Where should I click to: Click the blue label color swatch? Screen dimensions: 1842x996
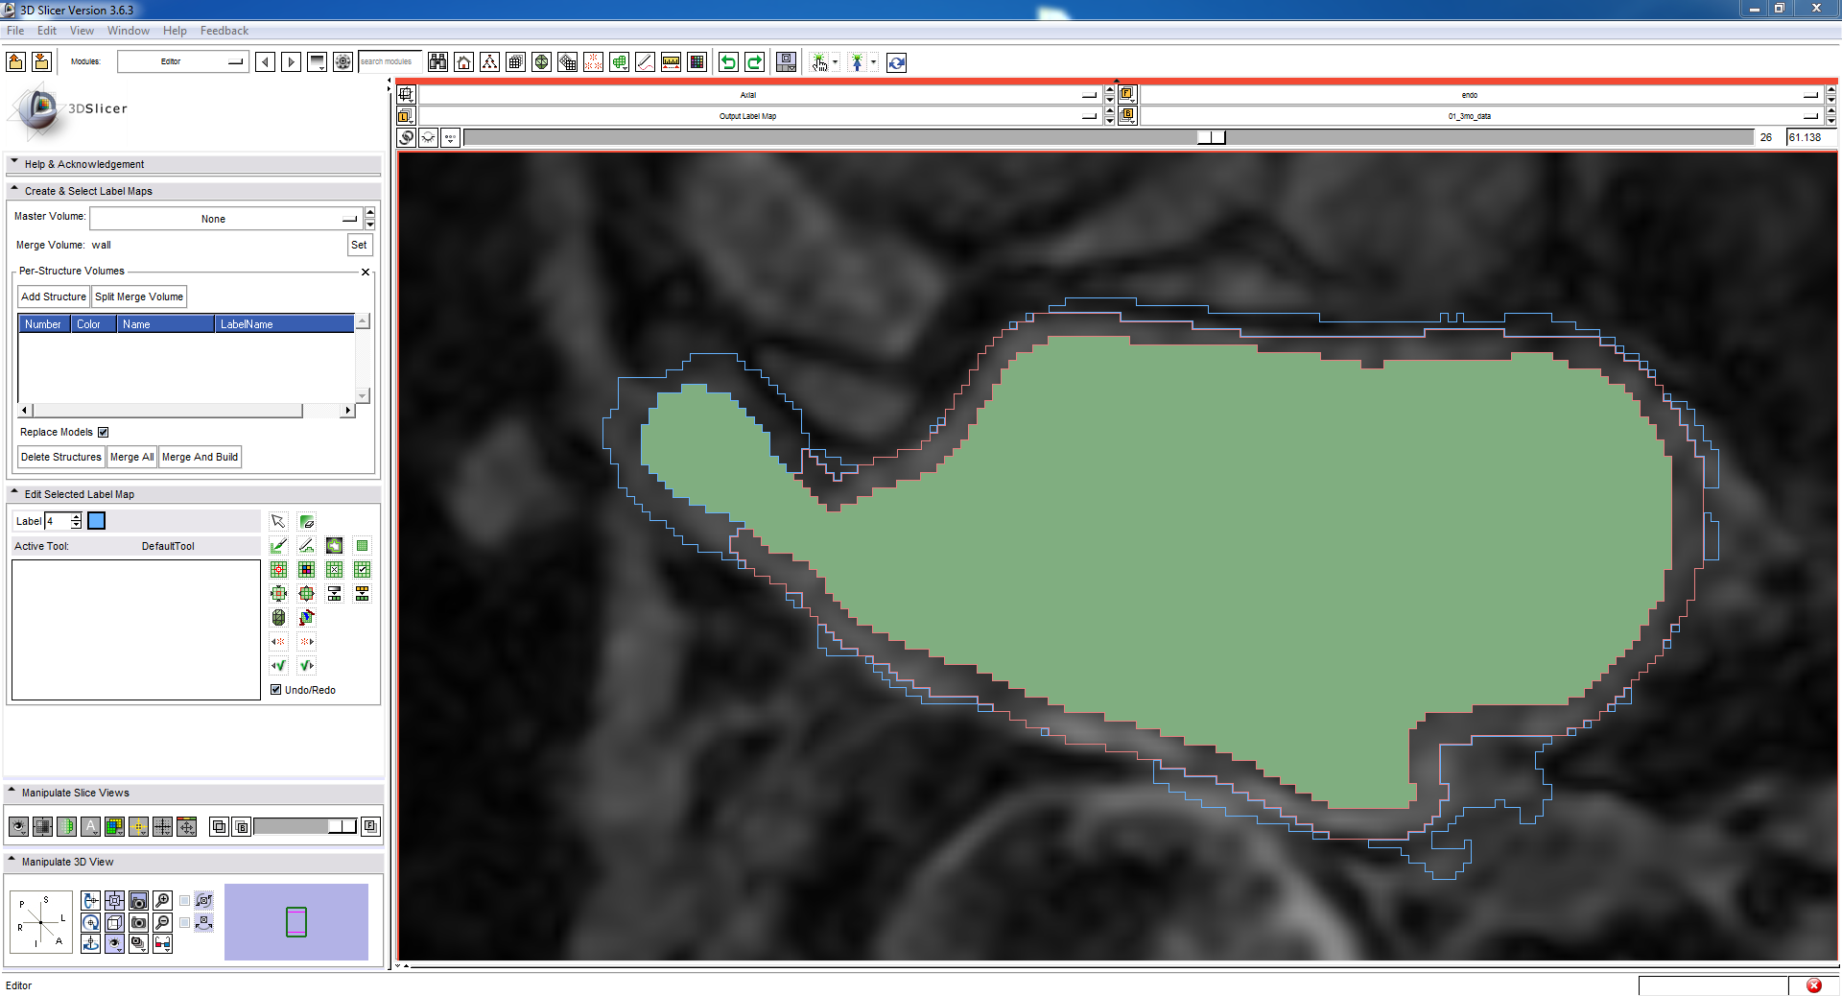[97, 521]
